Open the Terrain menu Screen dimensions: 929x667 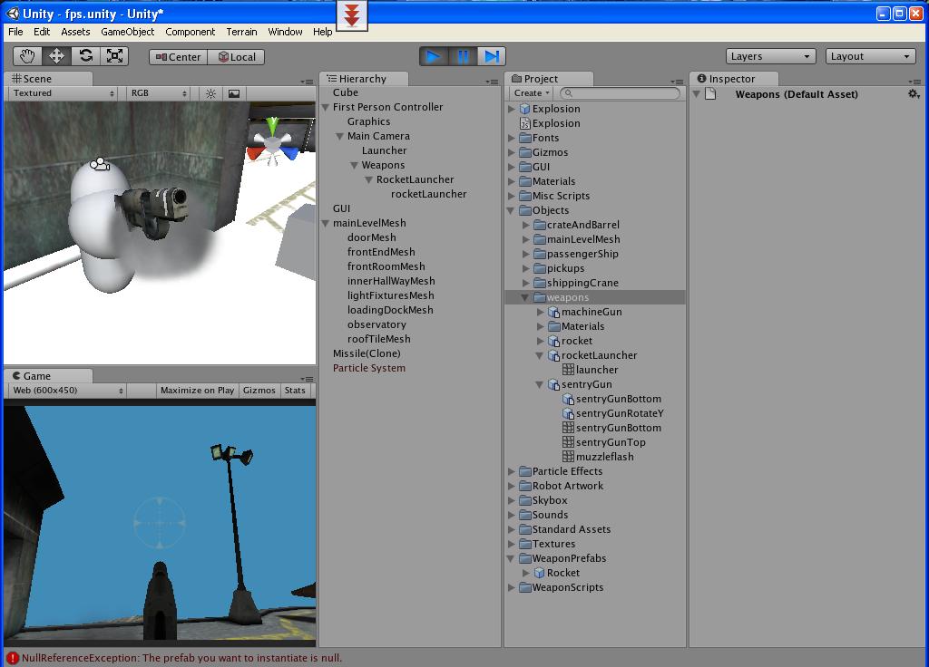coord(241,32)
